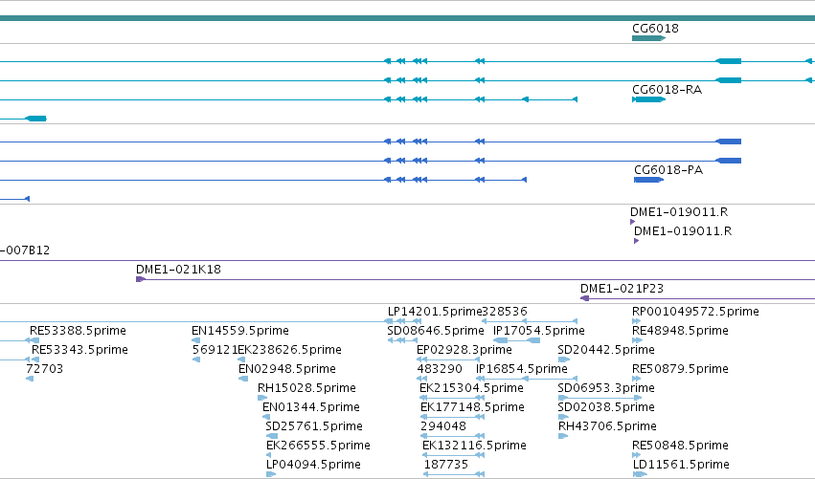Click the CG6018-RA transcript bar glyph
This screenshot has height=479, width=815.
pyautogui.click(x=648, y=99)
